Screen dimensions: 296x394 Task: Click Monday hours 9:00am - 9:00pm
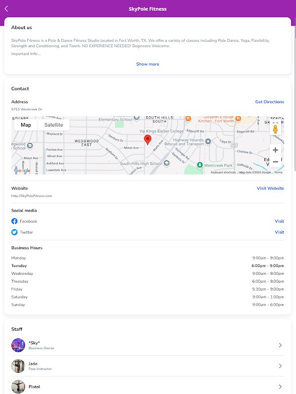pos(268,258)
